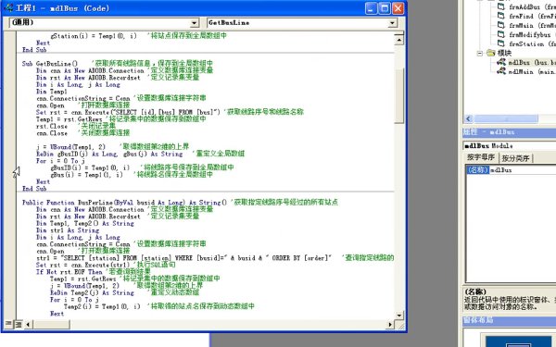Click scroll down arrow in code window

[x=398, y=315]
